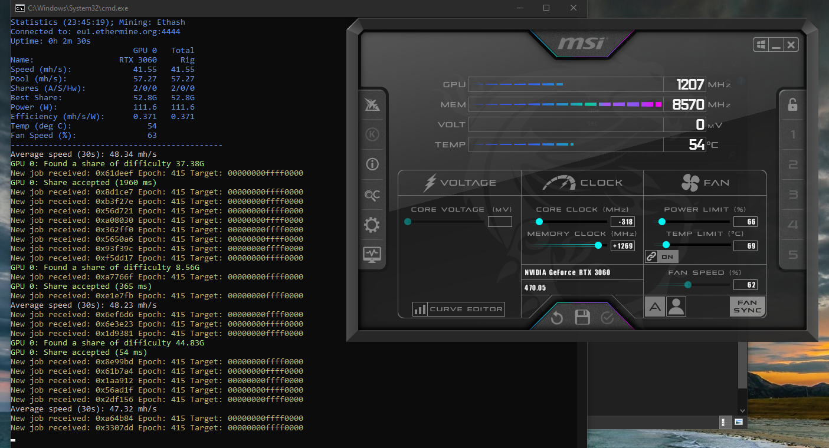The width and height of the screenshot is (829, 448).
Task: Click the Fan panel header
Action: 706,182
